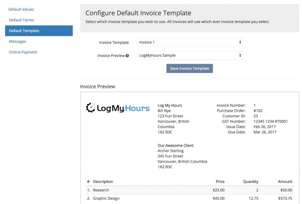Click the invoice number value 1
Image resolution: width=302 pixels, height=204 pixels.
coord(254,105)
